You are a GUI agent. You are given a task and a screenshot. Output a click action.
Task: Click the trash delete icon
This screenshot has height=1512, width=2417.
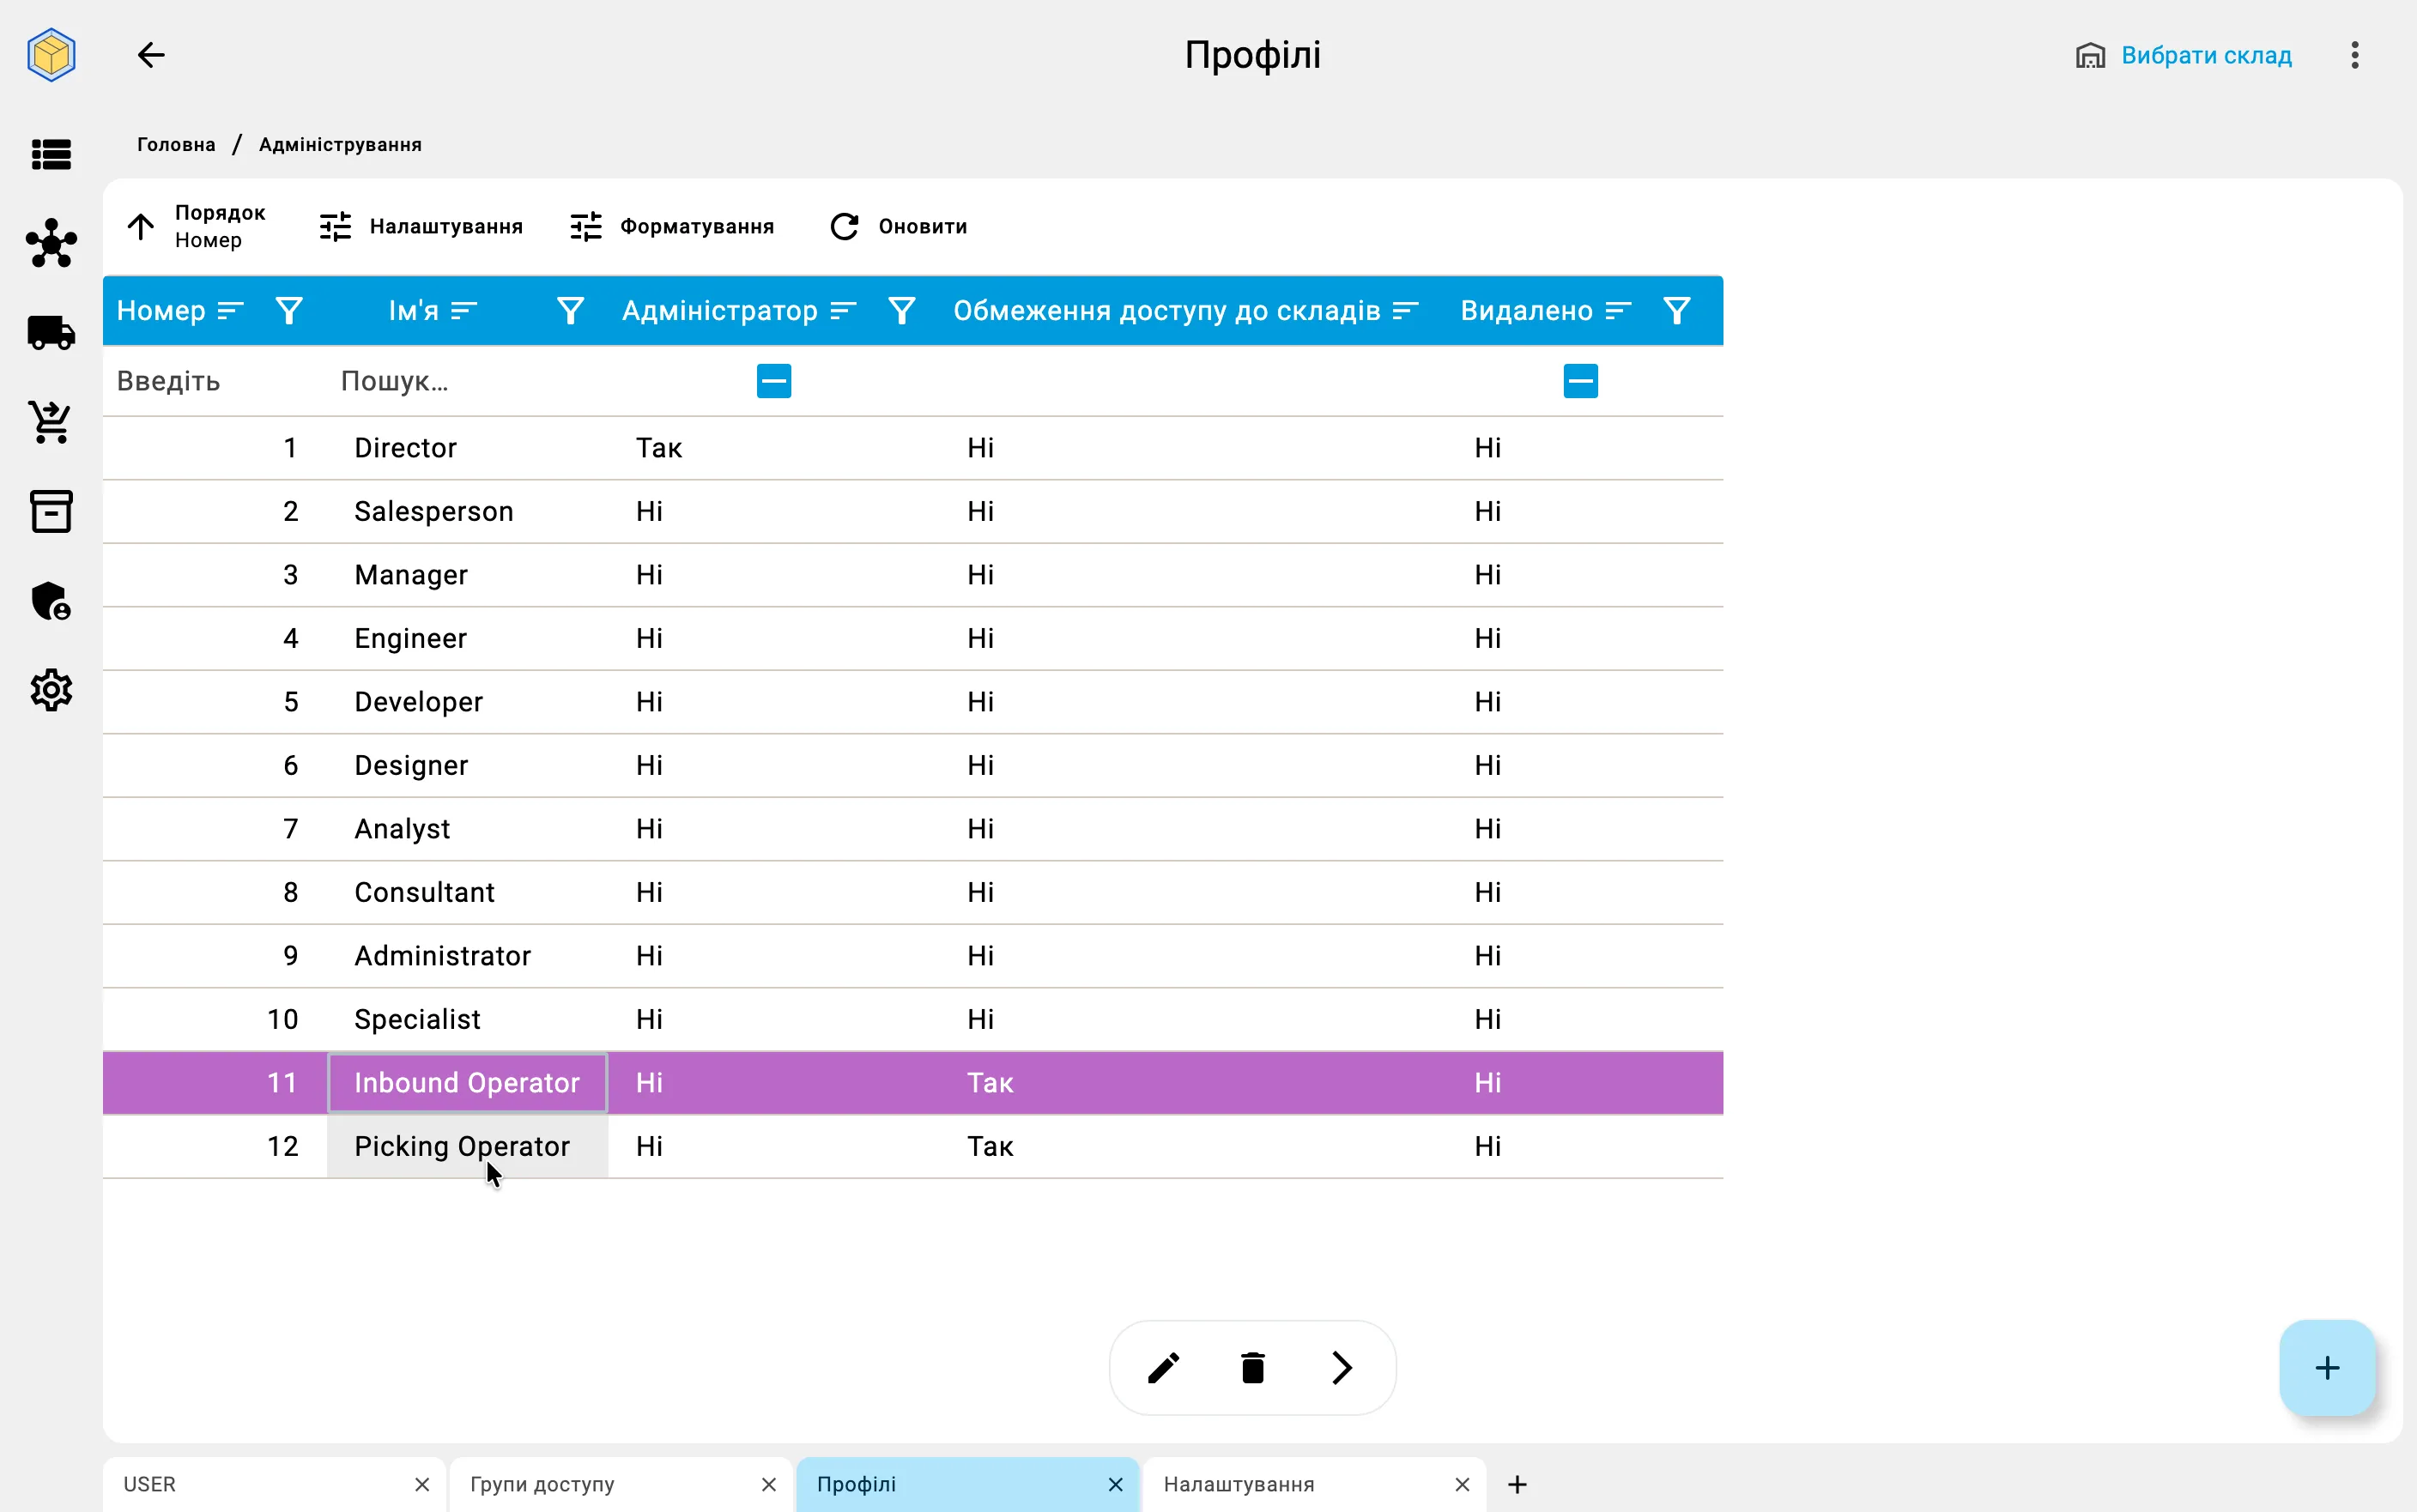1252,1367
